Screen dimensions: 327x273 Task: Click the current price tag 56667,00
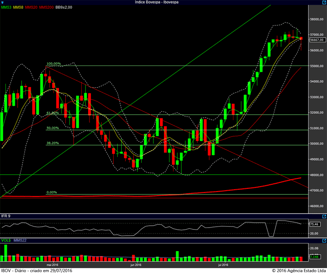317,40
